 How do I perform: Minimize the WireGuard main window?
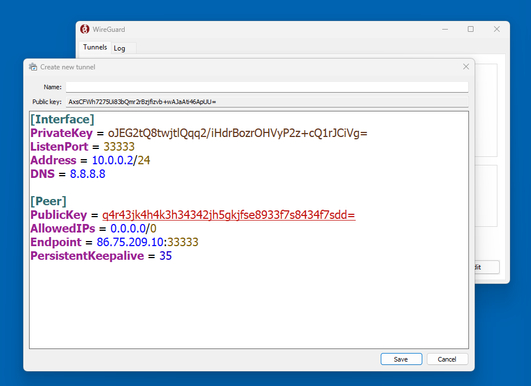pos(444,30)
